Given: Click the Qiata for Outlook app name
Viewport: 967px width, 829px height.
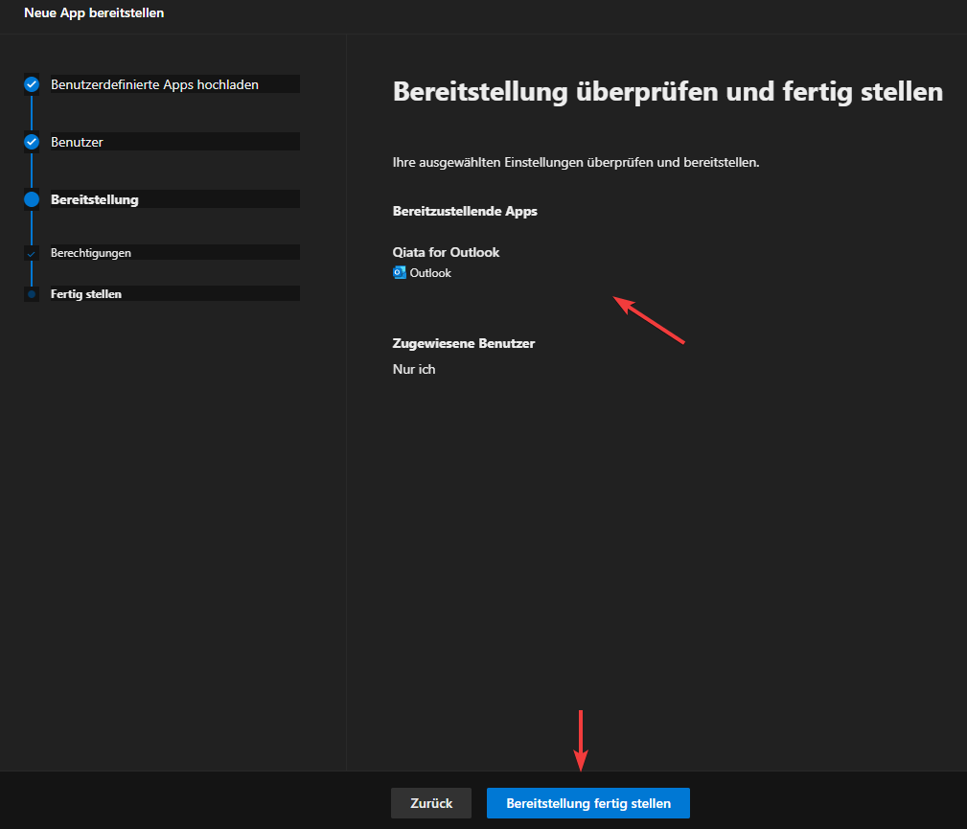Looking at the screenshot, I should (x=446, y=252).
